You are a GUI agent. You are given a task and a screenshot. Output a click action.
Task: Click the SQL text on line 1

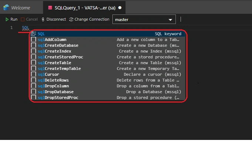tap(26, 28)
